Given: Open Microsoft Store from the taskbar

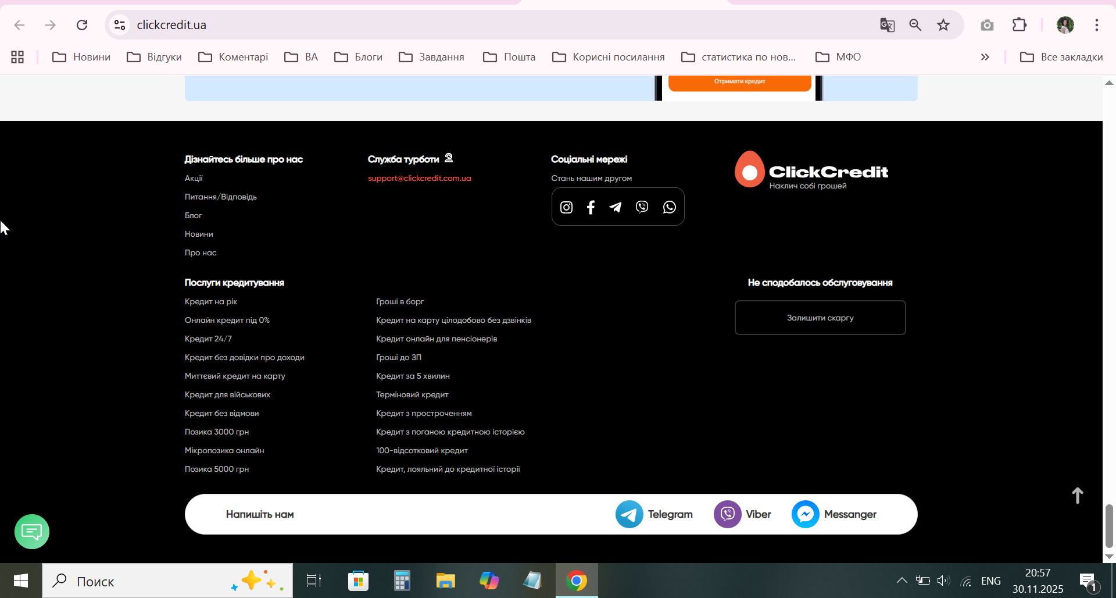Looking at the screenshot, I should coord(358,581).
